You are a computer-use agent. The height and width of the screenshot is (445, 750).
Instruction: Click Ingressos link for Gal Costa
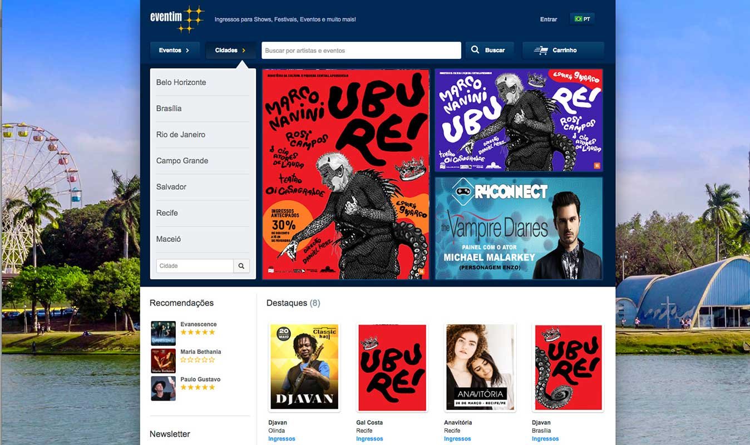click(369, 439)
